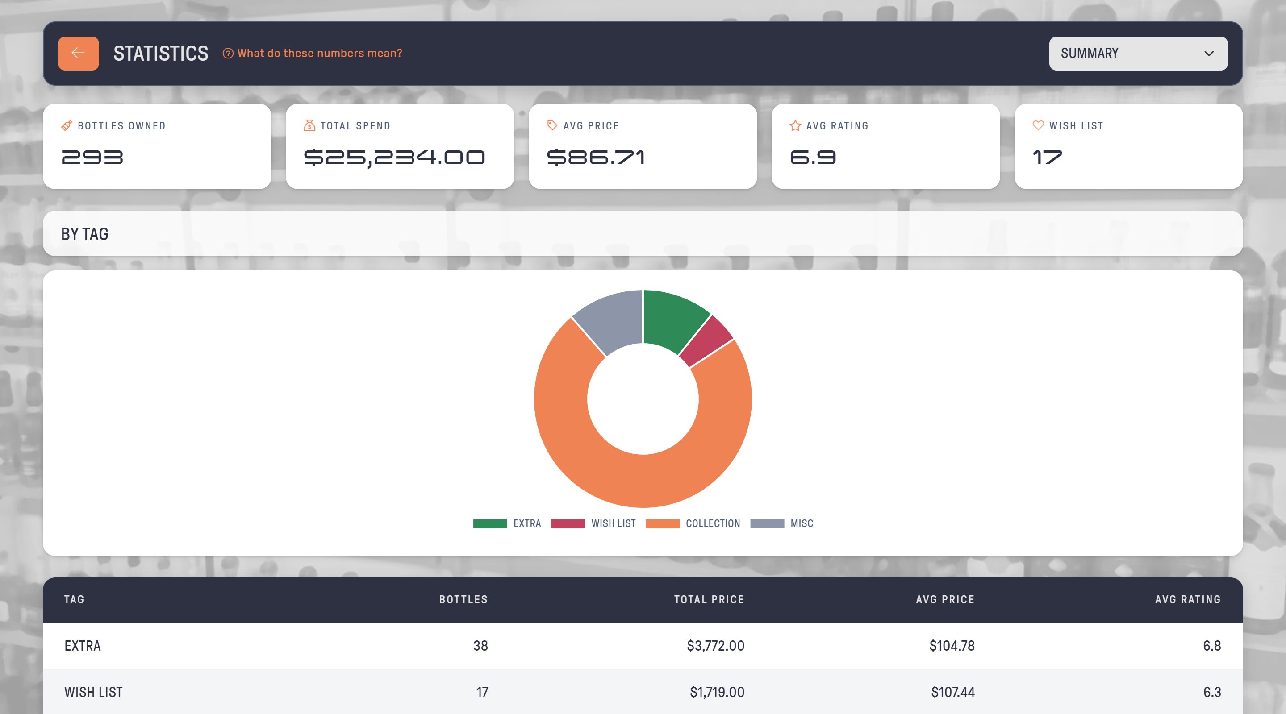1286x714 pixels.
Task: Click the bottle icon on Bottles Owned card
Action: point(67,126)
